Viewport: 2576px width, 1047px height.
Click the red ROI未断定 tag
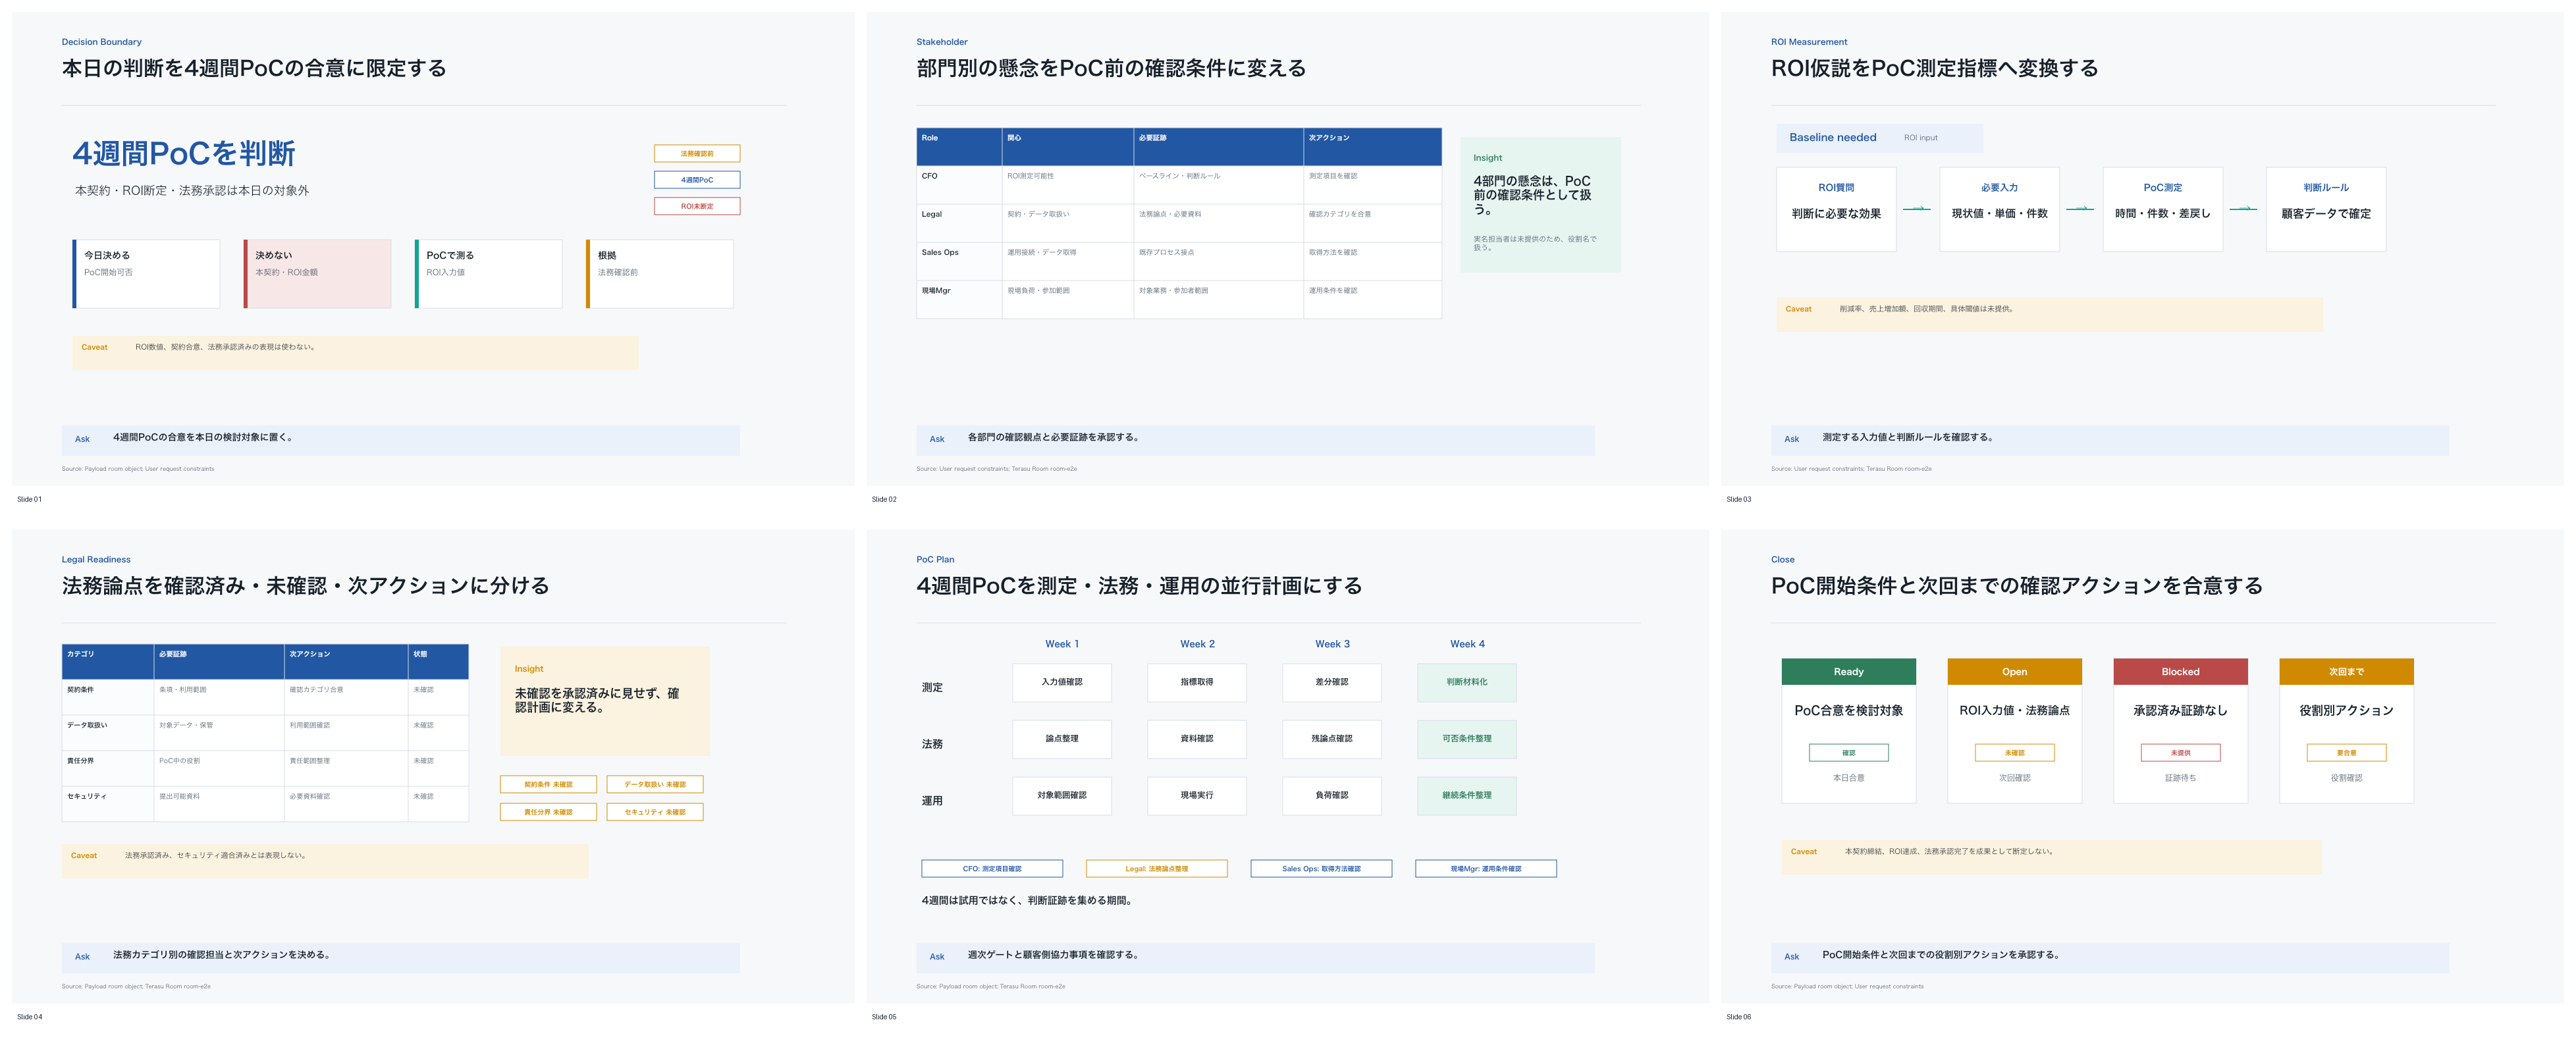(697, 206)
